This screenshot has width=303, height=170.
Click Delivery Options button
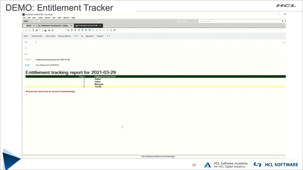65,36
